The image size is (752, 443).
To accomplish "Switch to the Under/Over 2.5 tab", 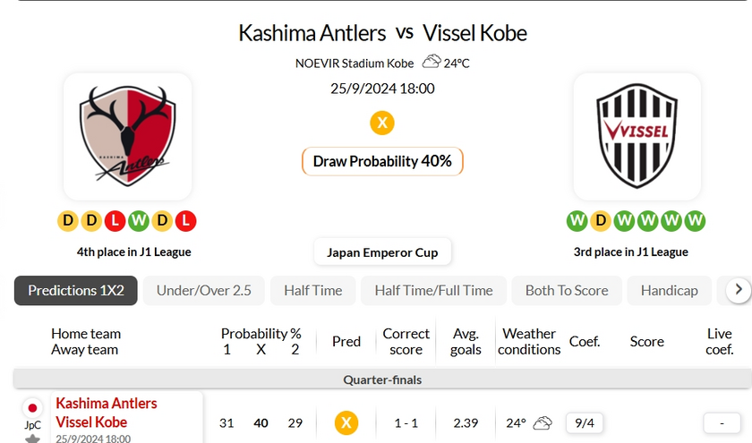I will (204, 290).
